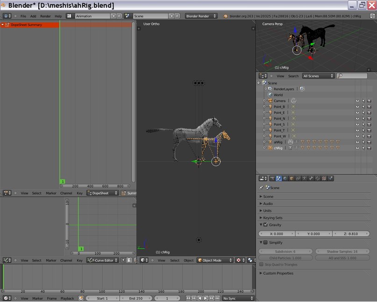Select the Object Constraints properties icon
Viewport: 377px width, 302px height.
point(298,179)
